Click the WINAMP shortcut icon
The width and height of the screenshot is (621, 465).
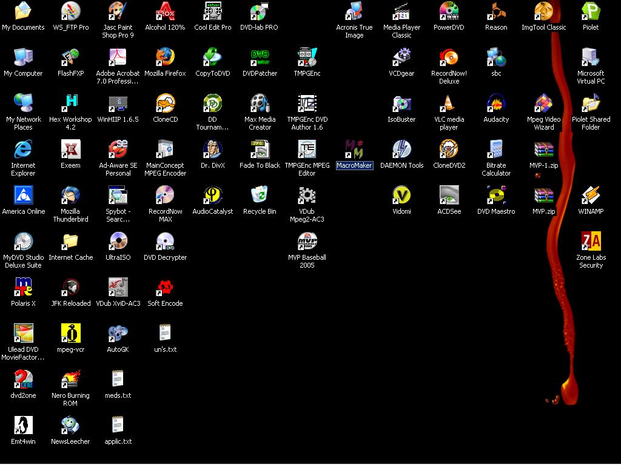(x=591, y=195)
